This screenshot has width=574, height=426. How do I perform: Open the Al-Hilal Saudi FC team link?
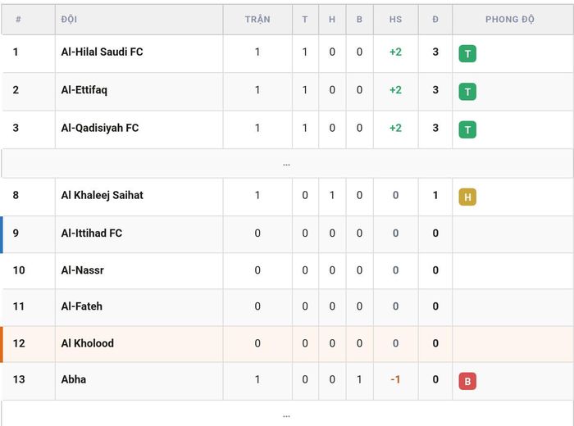coord(102,52)
